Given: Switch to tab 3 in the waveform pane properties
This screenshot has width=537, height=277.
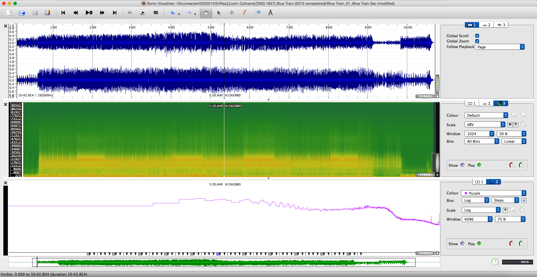Looking at the screenshot, I should pyautogui.click(x=501, y=25).
